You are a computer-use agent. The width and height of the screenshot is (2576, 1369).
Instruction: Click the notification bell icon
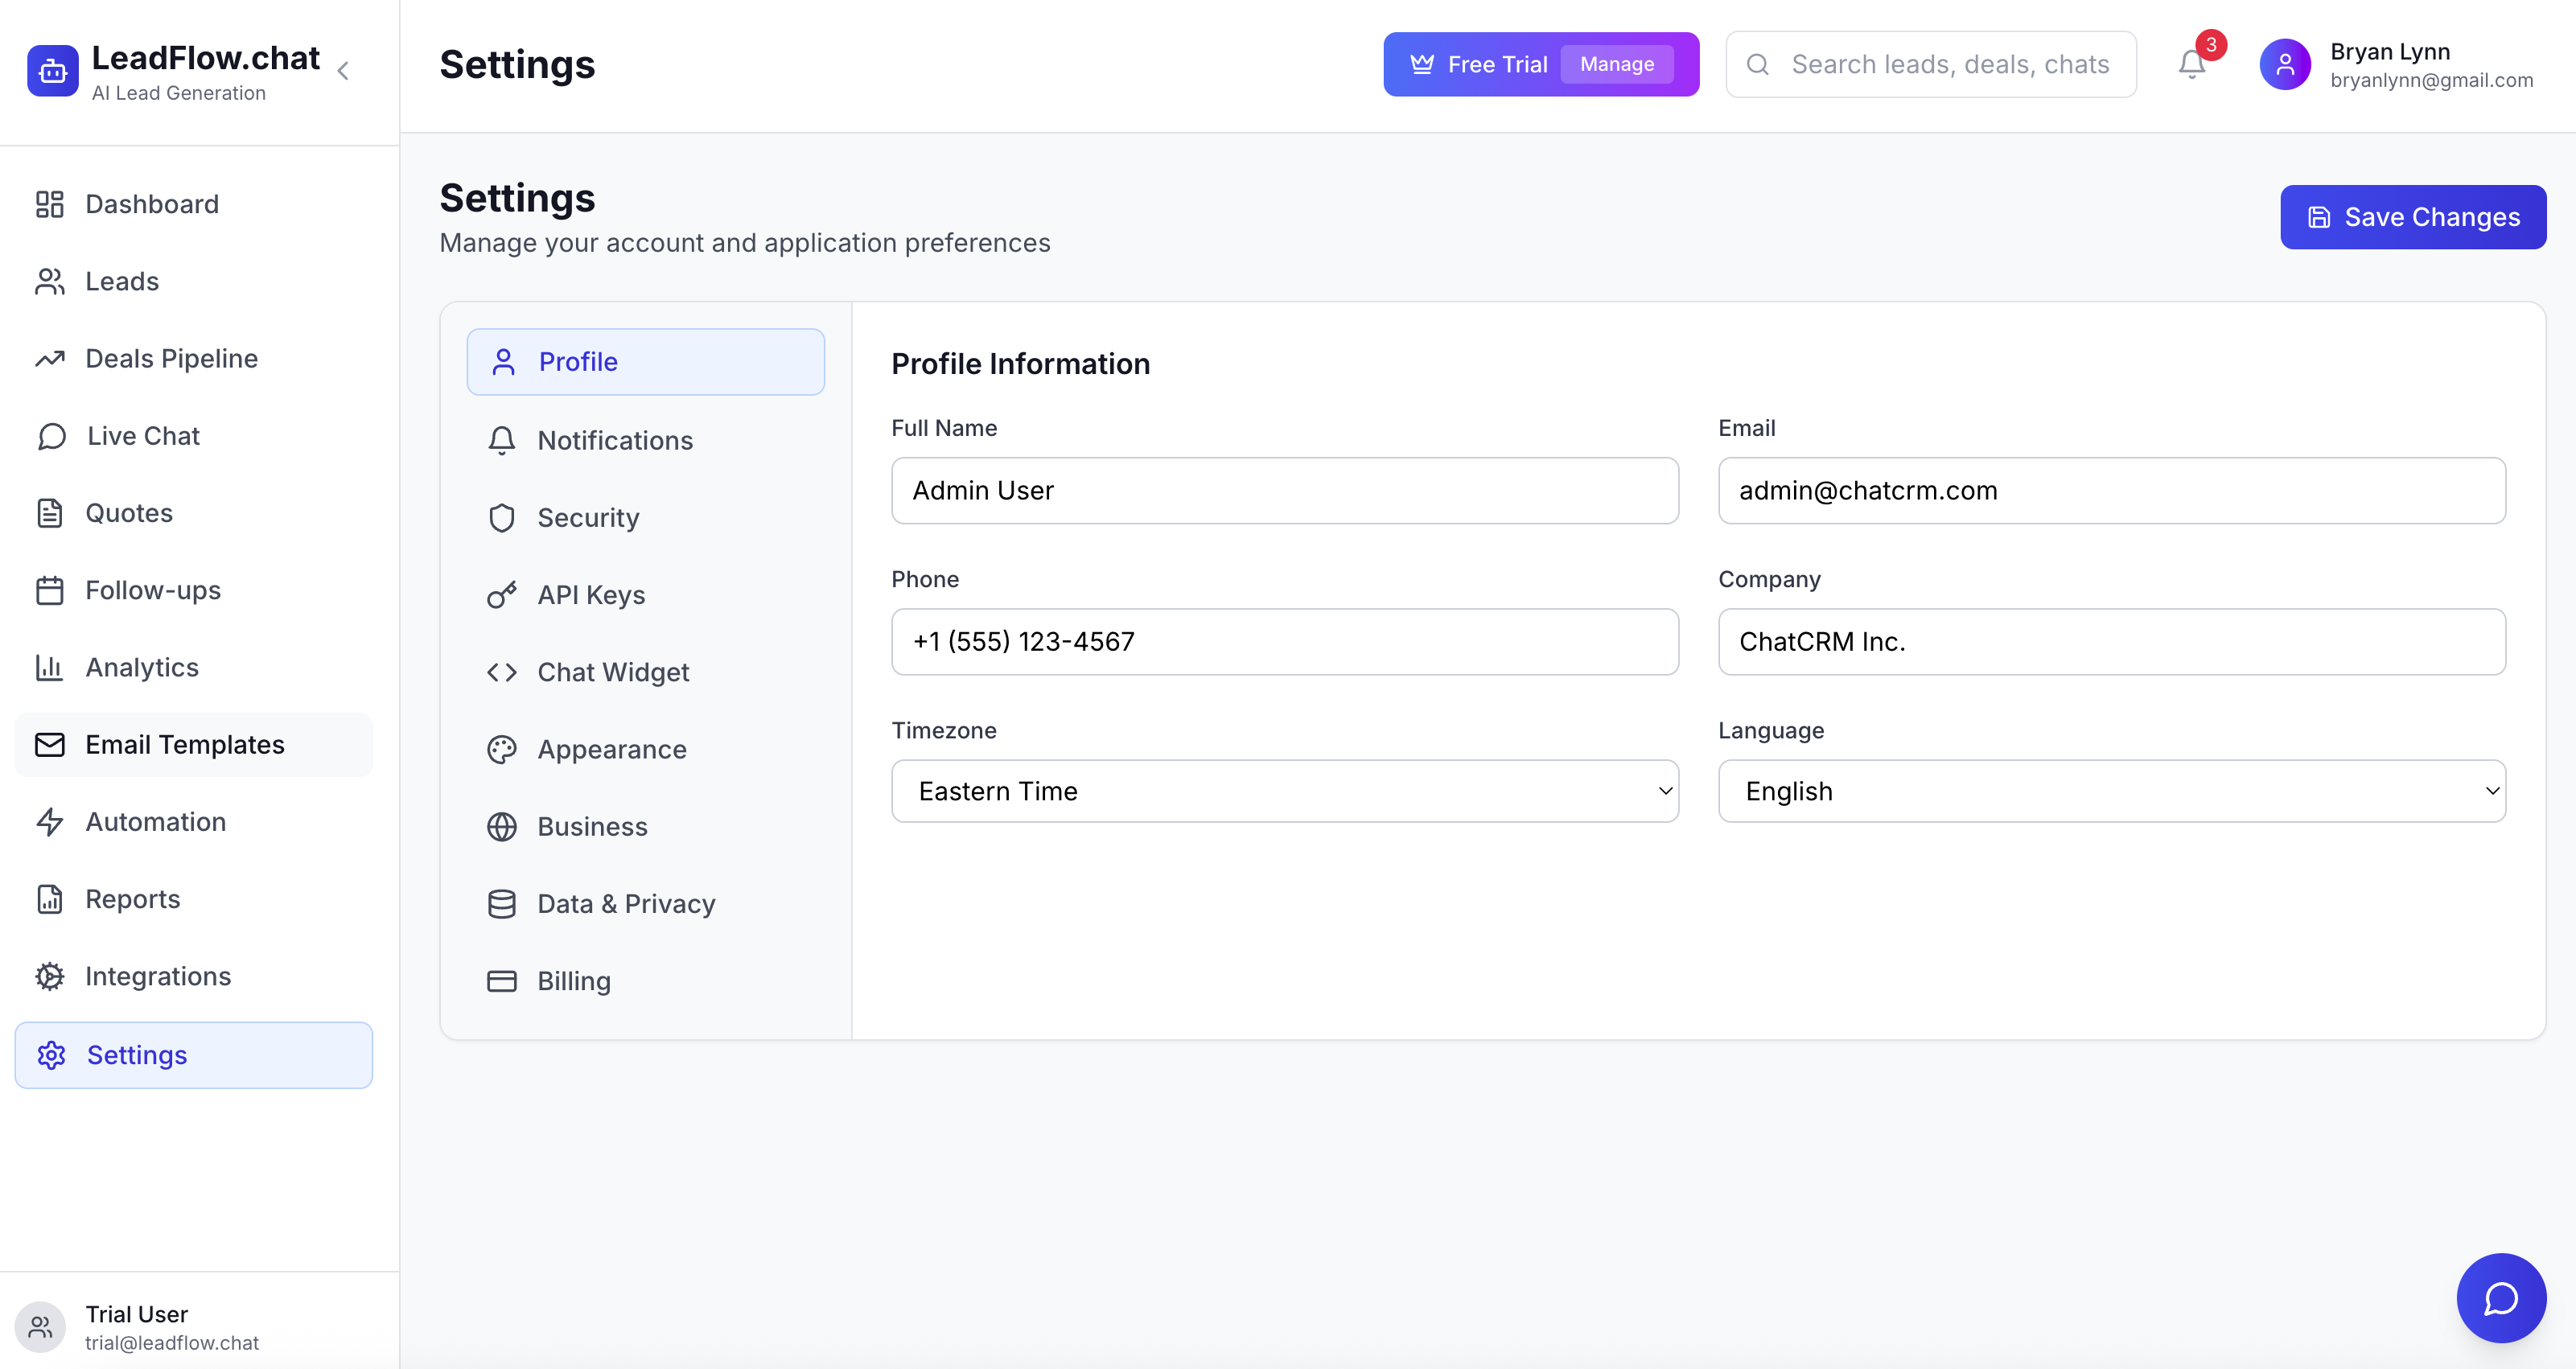(x=2191, y=65)
